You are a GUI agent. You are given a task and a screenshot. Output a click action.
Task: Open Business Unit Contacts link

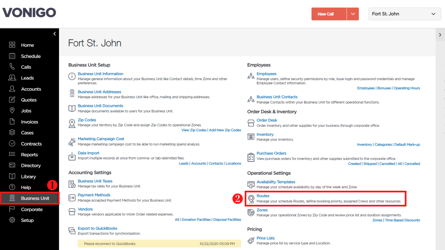coord(277,97)
